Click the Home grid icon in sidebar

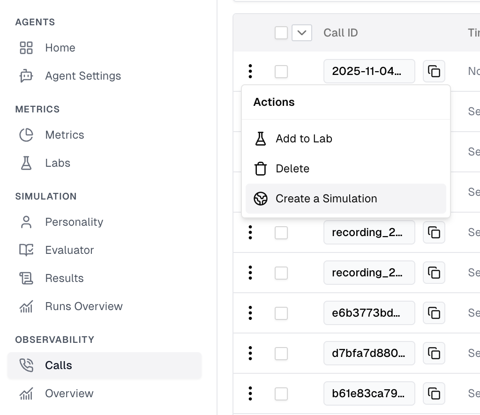pos(26,48)
